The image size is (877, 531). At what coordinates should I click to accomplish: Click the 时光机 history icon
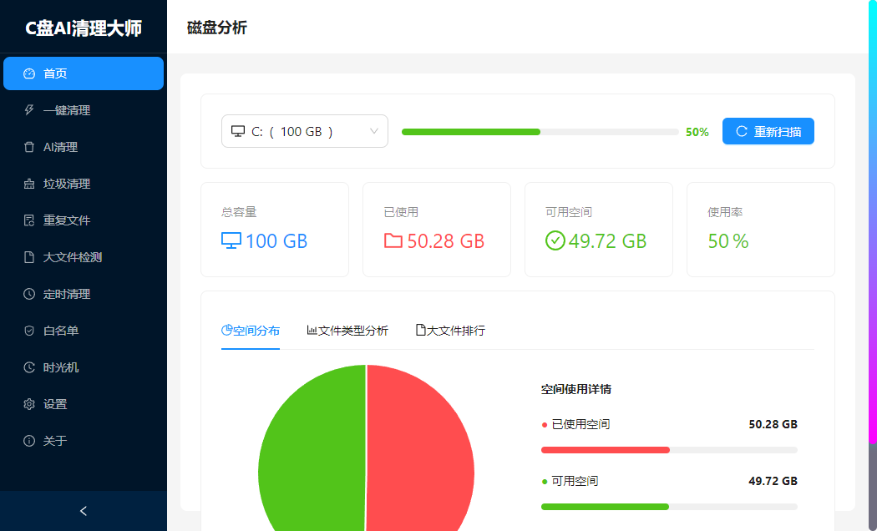pos(29,367)
